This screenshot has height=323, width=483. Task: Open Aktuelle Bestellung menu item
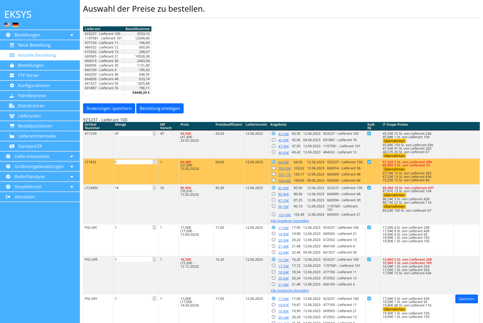tap(37, 55)
